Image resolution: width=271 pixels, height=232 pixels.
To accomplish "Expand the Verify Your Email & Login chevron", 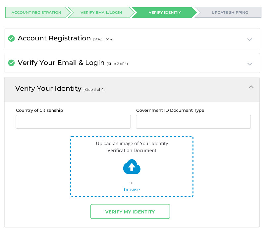I will tap(249, 64).
